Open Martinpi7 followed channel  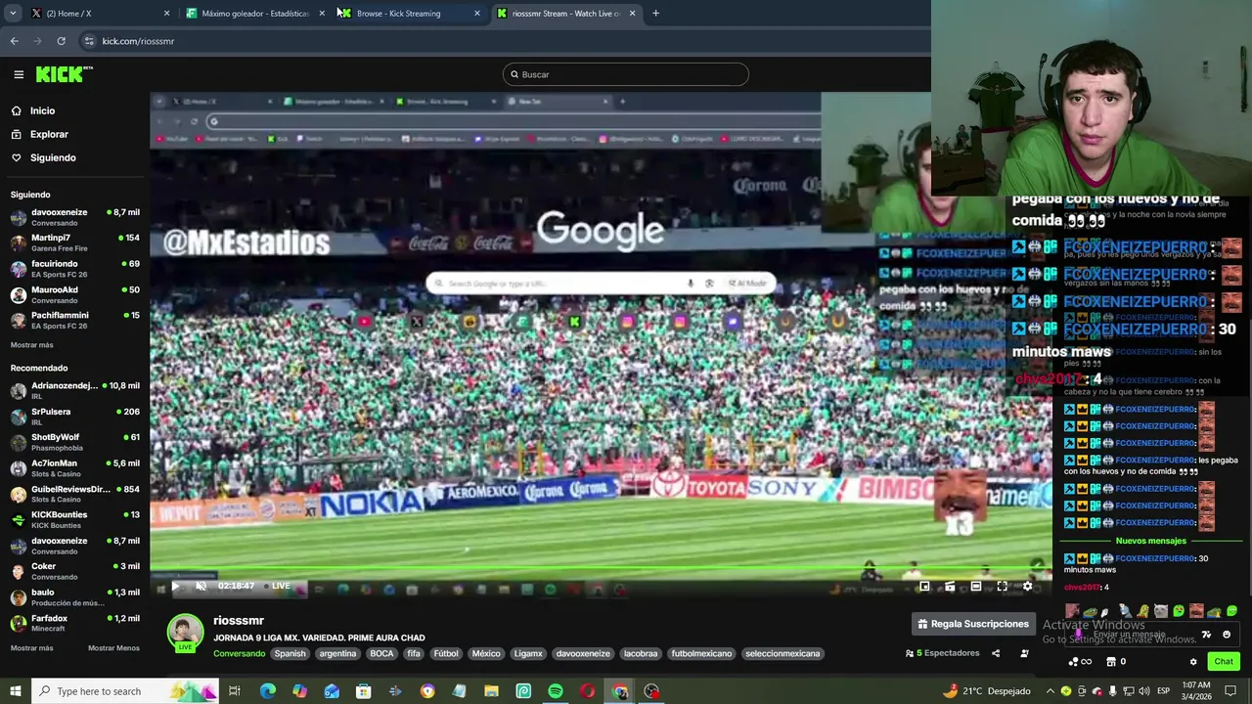(x=75, y=242)
